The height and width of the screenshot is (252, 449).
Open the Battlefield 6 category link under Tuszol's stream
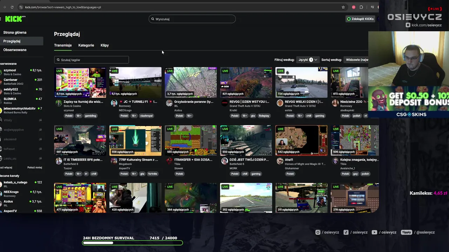pos(71,164)
